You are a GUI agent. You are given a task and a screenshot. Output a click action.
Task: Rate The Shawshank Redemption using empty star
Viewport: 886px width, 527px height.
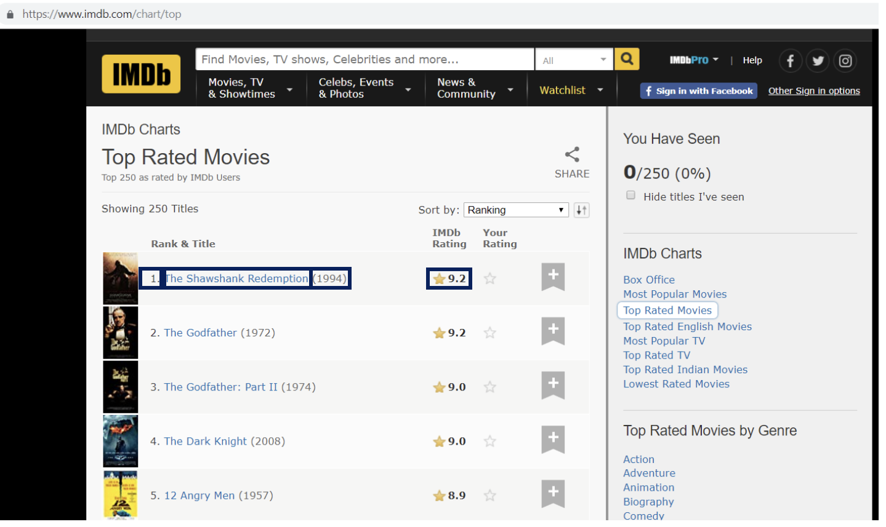(x=490, y=279)
